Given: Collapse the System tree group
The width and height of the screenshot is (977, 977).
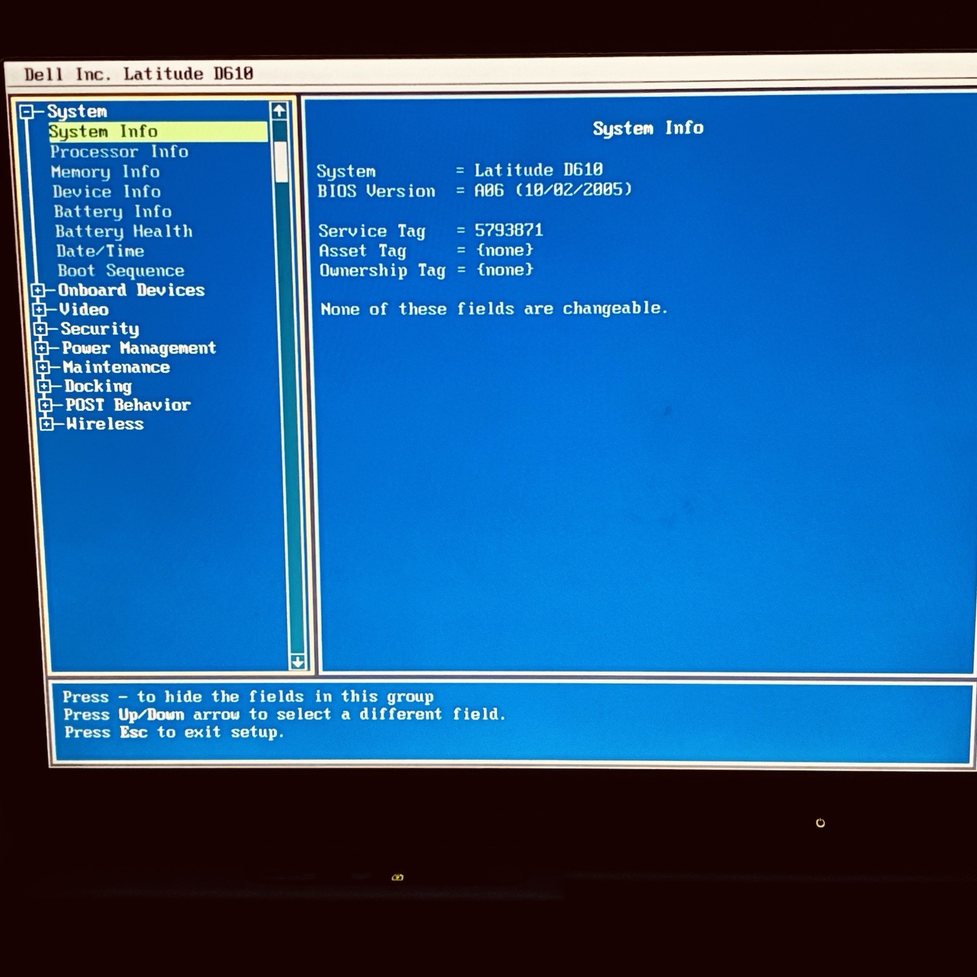Looking at the screenshot, I should click(x=26, y=112).
